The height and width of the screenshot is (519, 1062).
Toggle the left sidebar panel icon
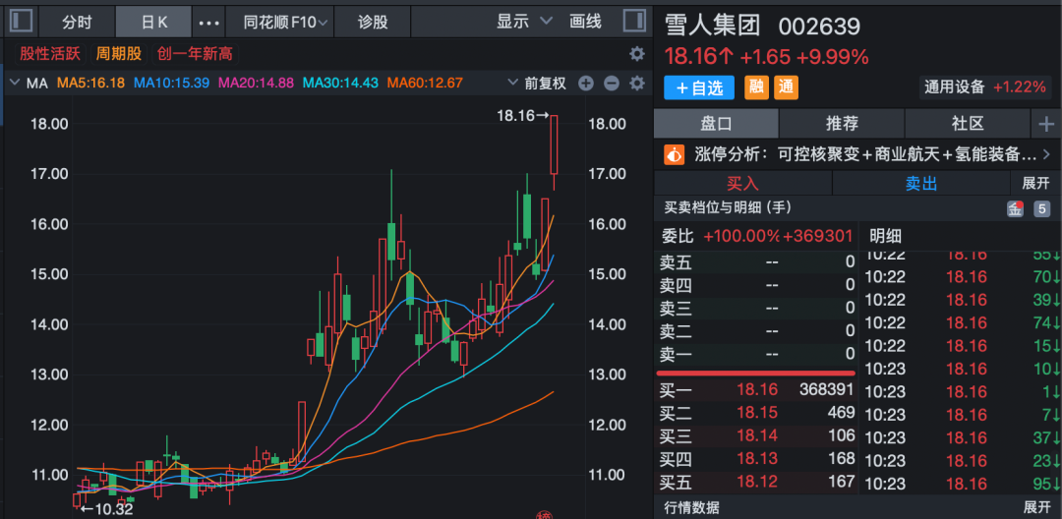pos(21,22)
